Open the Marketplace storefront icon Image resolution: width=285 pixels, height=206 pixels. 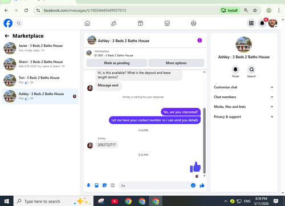pyautogui.click(x=167, y=23)
